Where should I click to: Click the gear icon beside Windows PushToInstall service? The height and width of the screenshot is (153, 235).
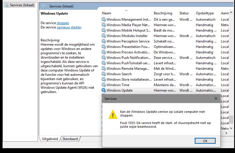click(104, 63)
